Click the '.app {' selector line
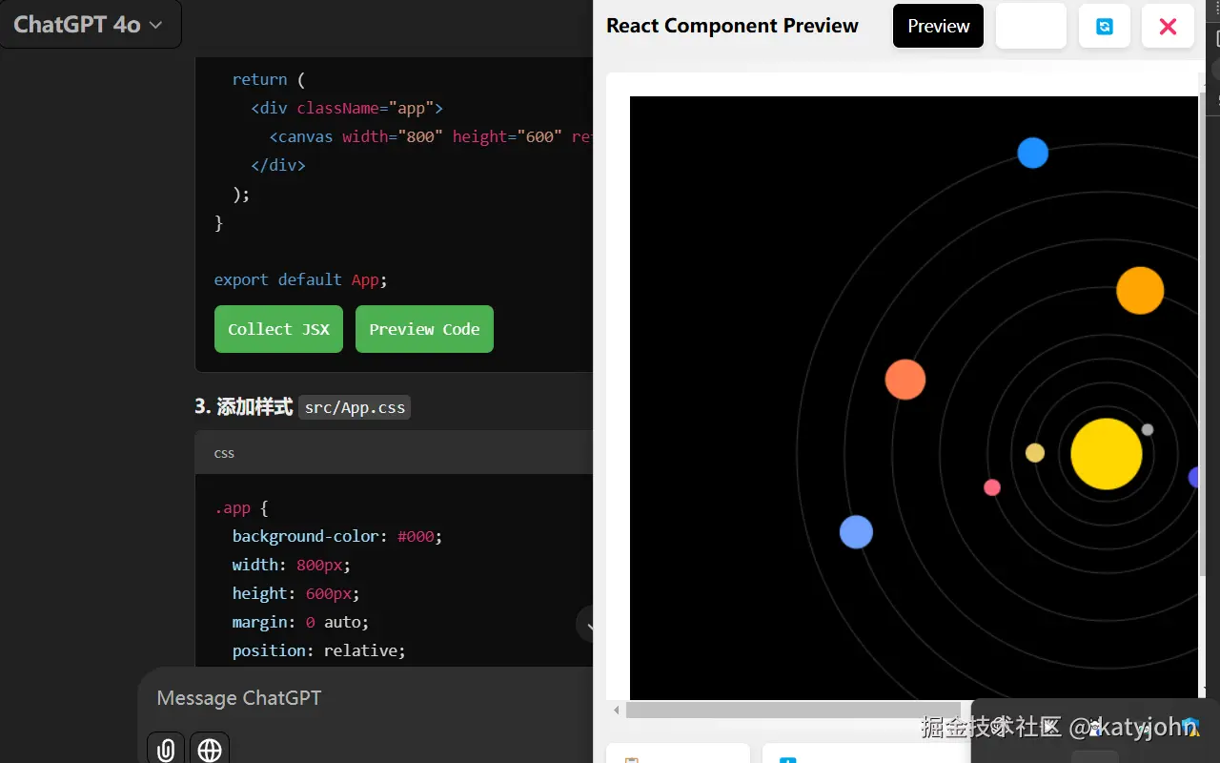 coord(241,507)
